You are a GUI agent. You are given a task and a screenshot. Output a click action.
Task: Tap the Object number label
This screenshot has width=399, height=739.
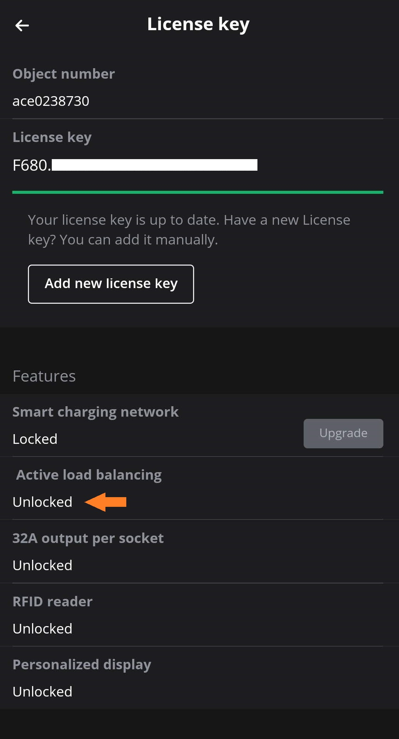(x=64, y=74)
